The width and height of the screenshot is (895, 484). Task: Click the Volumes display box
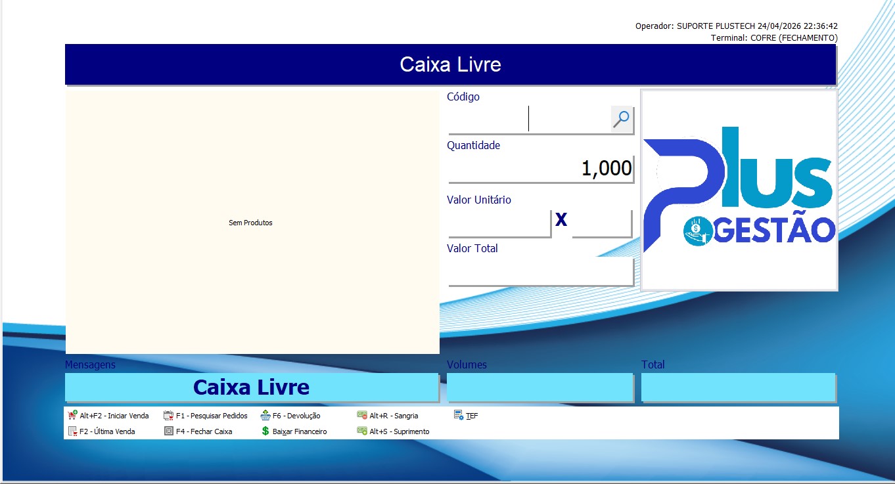coord(540,387)
